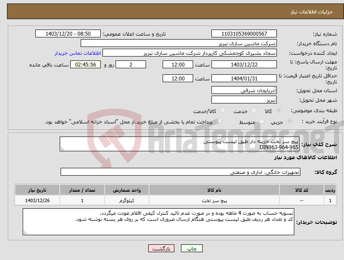Click the need number field 1103105369000567

point(244,34)
